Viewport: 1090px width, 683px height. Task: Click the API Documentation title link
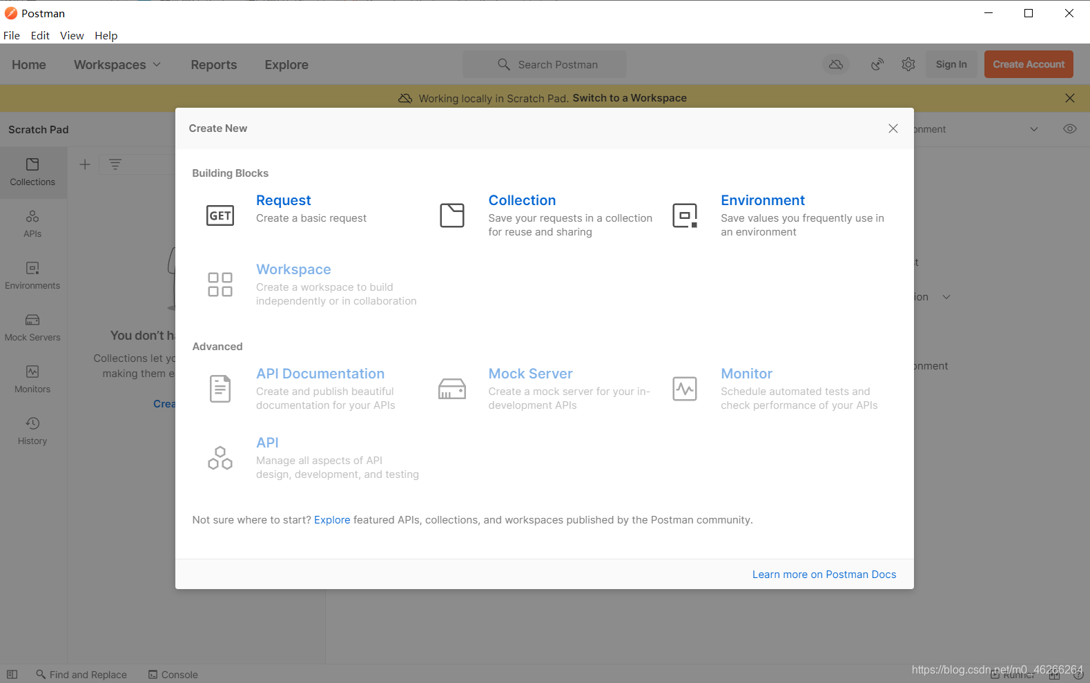tap(320, 374)
